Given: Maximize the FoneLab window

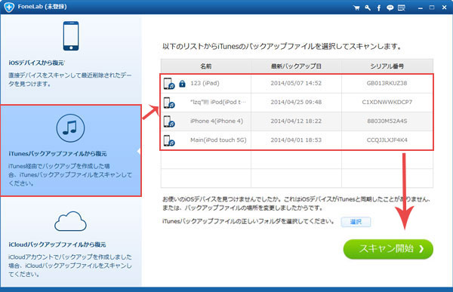Looking at the screenshot, I should tap(432, 8).
